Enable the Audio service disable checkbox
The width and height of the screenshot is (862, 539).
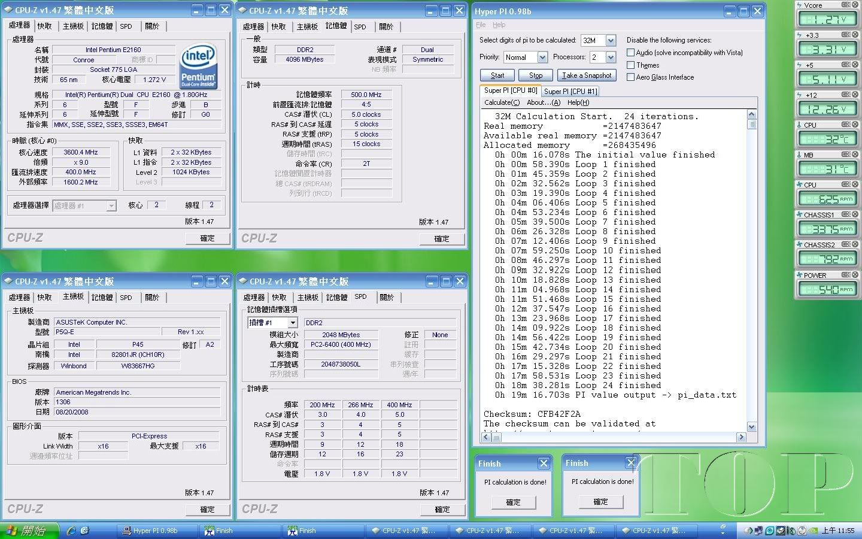click(x=630, y=53)
